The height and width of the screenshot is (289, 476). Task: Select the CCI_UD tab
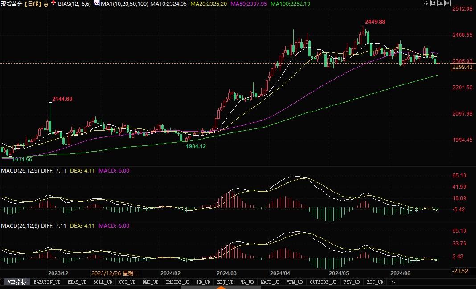(x=127, y=282)
